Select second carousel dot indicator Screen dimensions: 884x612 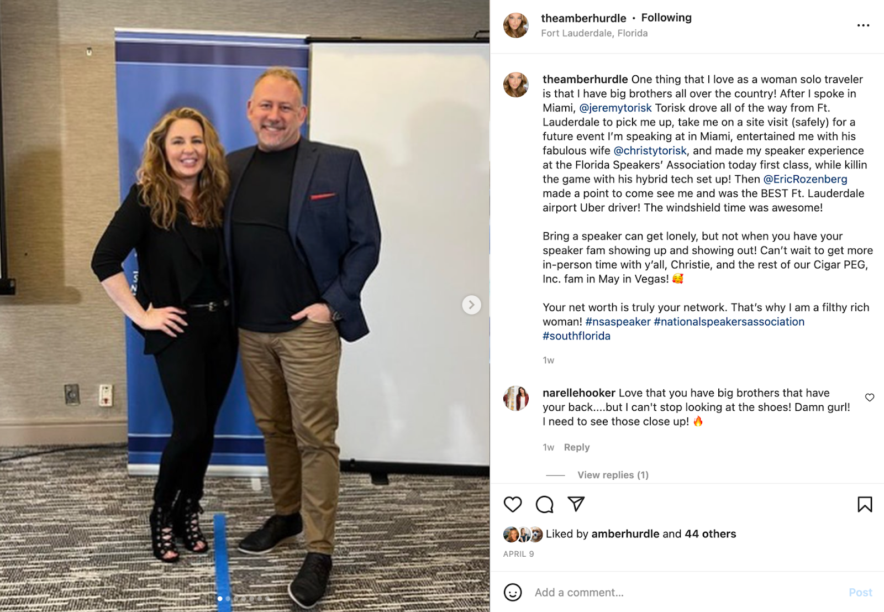[228, 599]
